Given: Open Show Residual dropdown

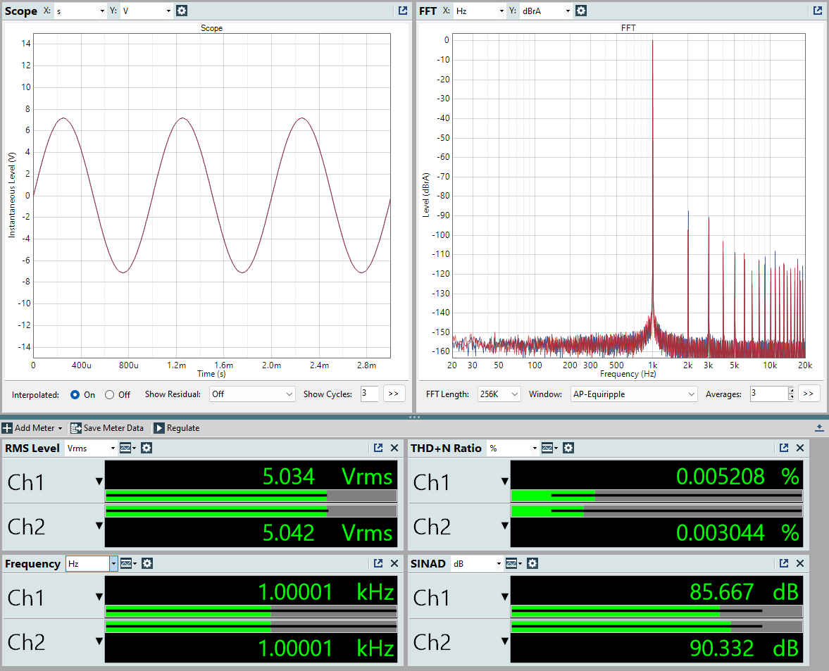Looking at the screenshot, I should coord(252,394).
